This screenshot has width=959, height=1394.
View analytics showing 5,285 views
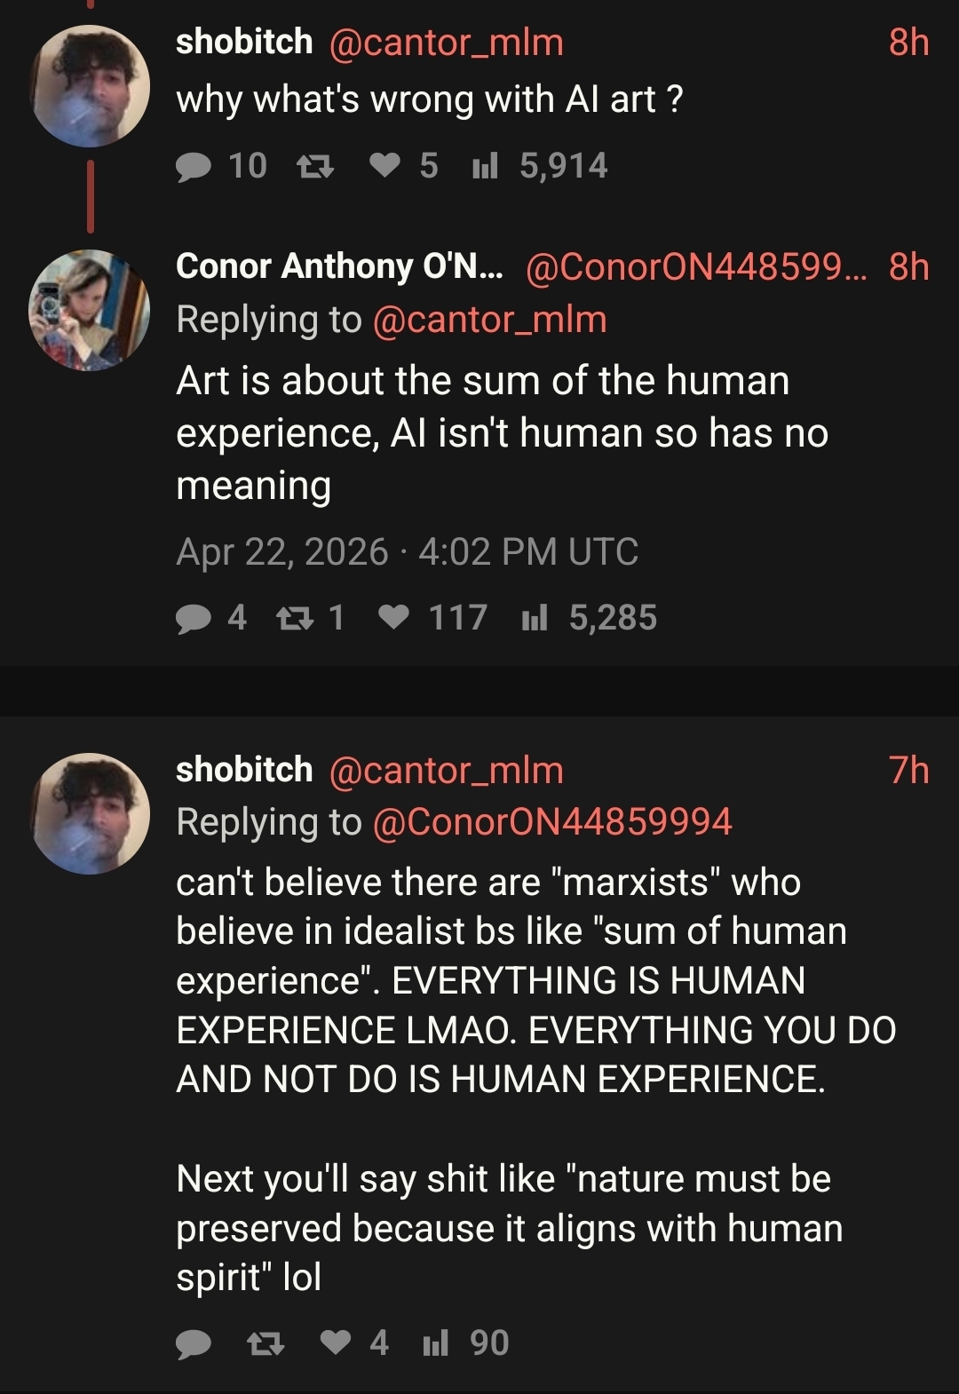click(535, 618)
